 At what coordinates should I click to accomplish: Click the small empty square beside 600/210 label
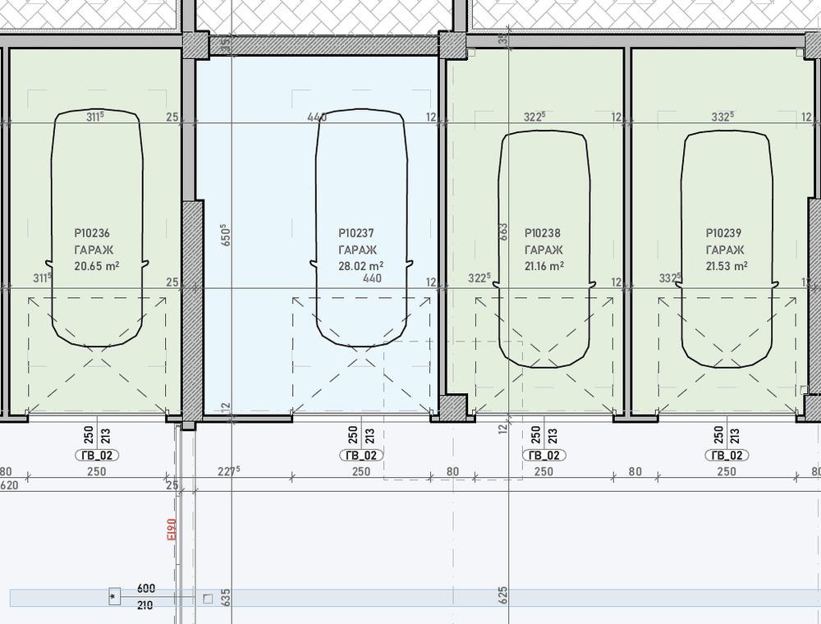(x=207, y=599)
